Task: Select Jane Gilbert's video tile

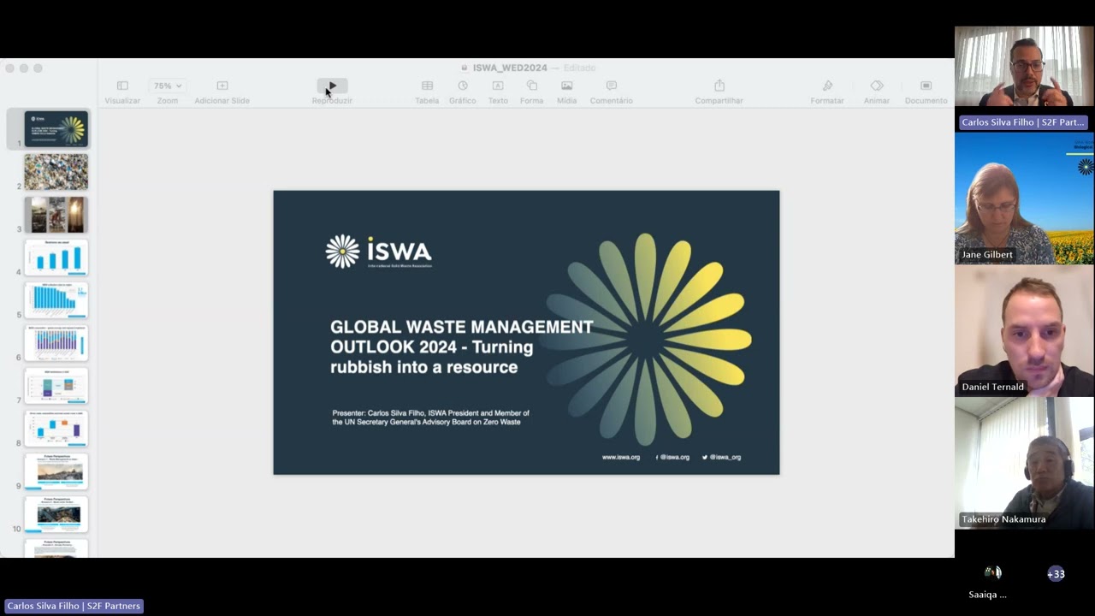Action: point(1024,198)
